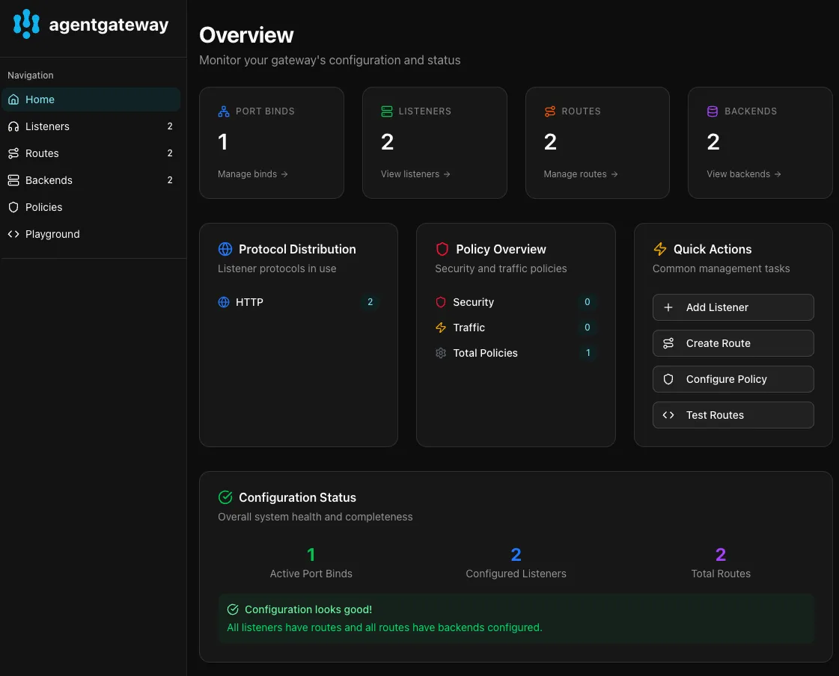Click the Backends server icon in sidebar

tap(13, 180)
